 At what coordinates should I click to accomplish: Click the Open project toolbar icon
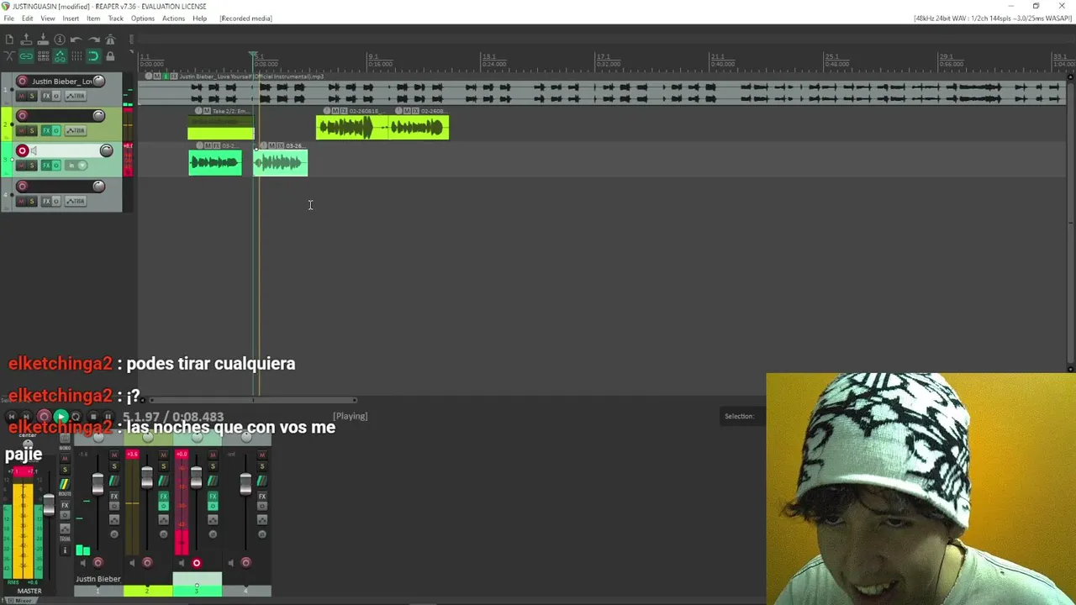point(26,39)
